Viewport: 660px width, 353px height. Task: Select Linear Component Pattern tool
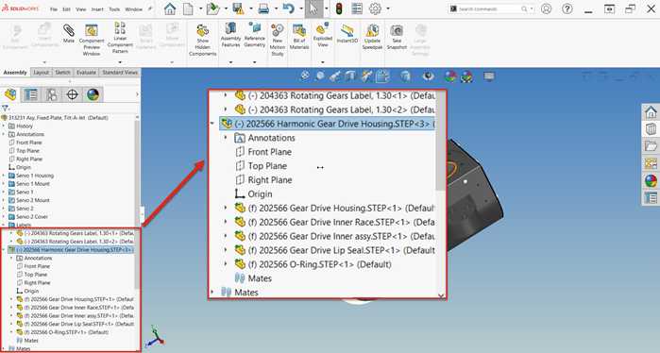coord(120,38)
